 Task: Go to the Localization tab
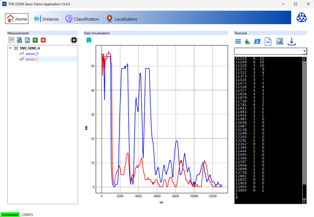[x=122, y=19]
